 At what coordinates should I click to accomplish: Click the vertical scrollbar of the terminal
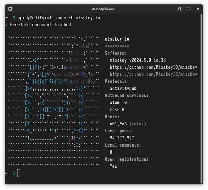(x=201, y=99)
